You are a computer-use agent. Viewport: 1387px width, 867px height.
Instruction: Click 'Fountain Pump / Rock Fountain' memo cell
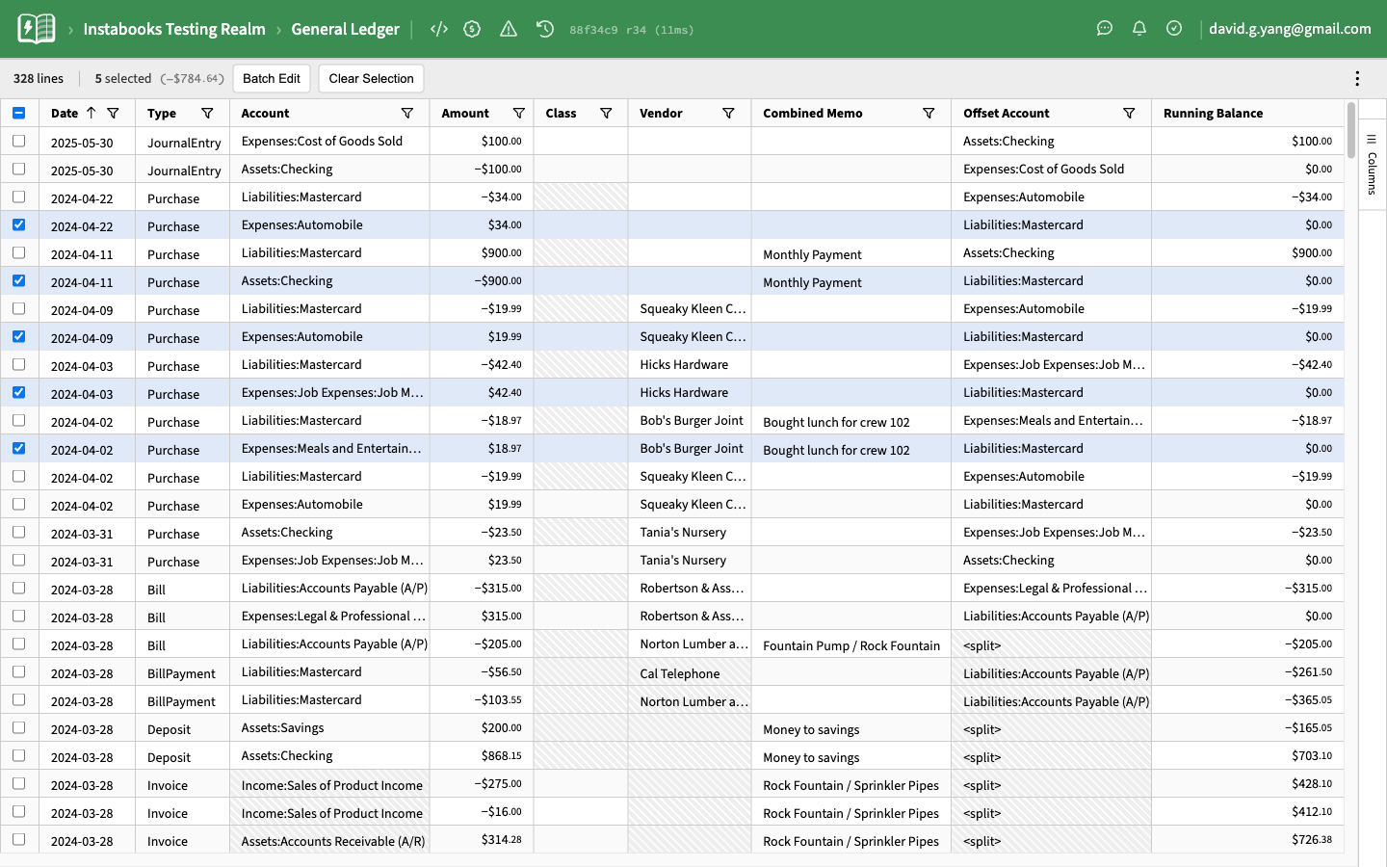[851, 645]
